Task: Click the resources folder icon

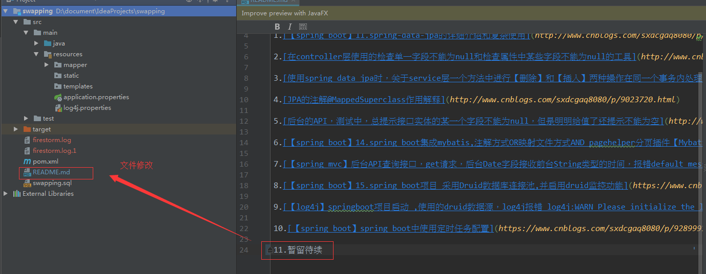Action: [48, 54]
